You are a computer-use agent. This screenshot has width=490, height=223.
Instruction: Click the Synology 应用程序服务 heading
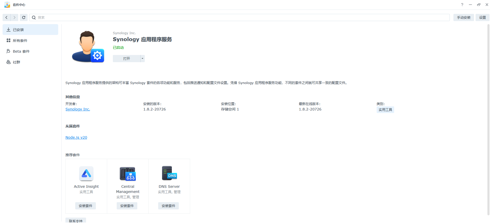142,39
